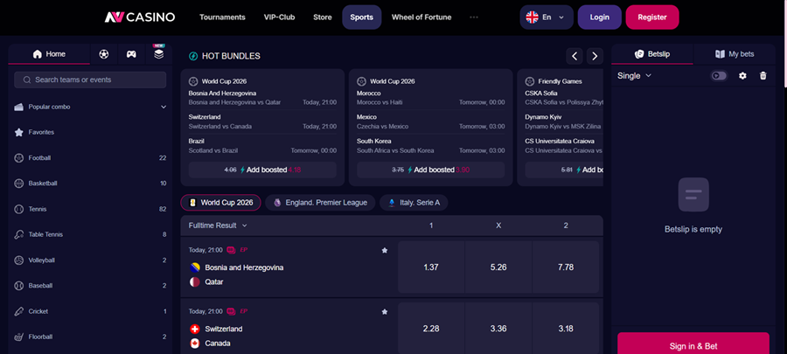Favorite the Switzerland vs Canada match star

(385, 311)
